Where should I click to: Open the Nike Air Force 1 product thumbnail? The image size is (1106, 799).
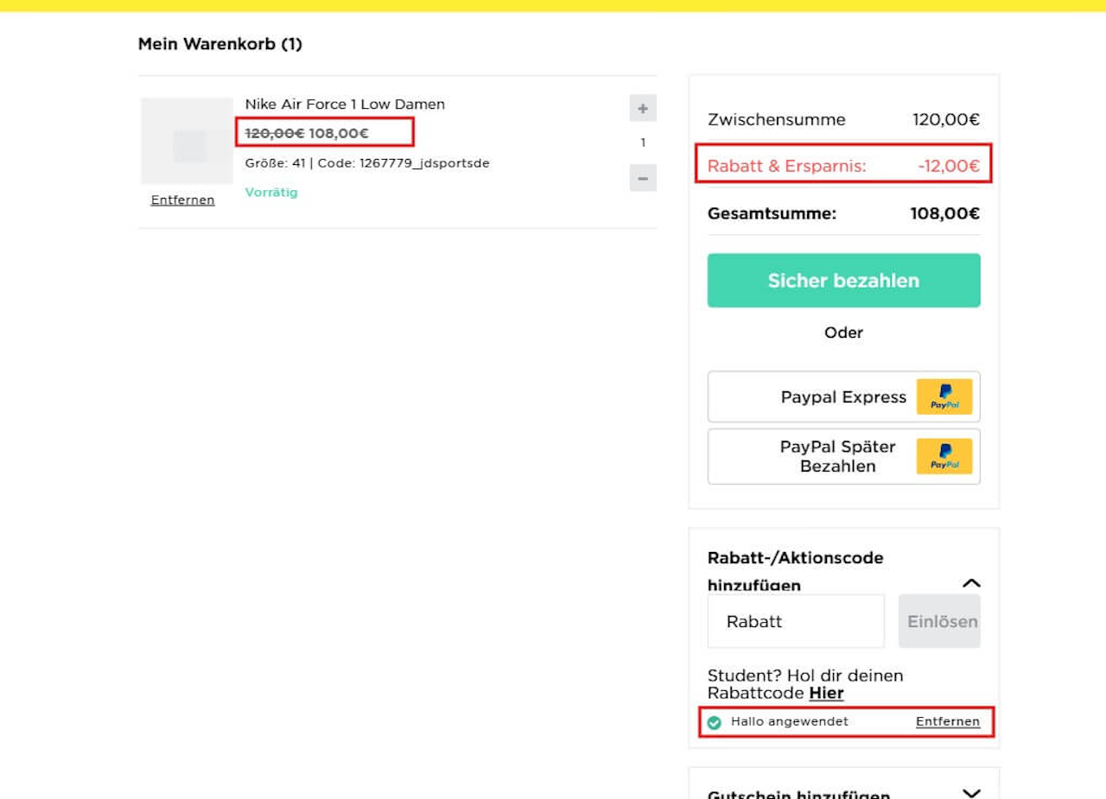[x=187, y=141]
